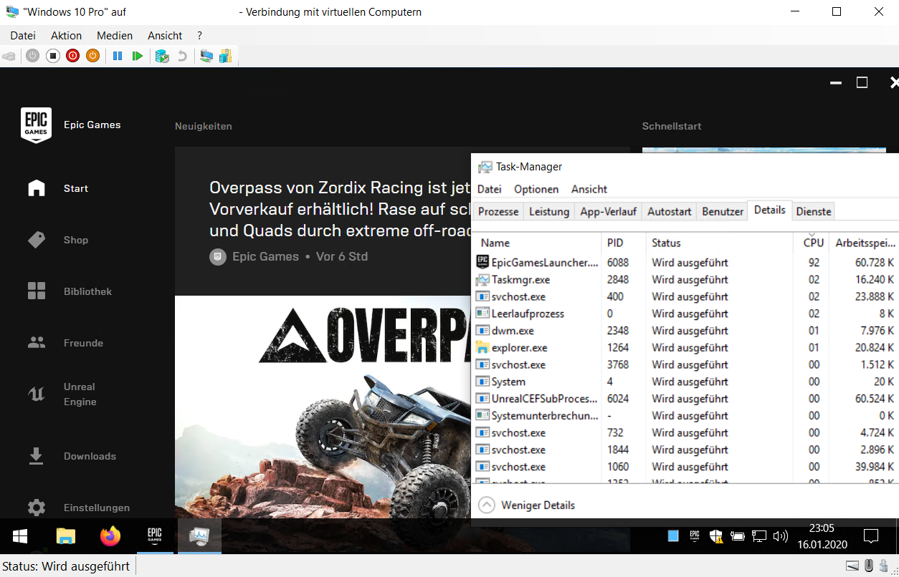Sort by the Status column header
Screen dimensions: 899x577
[719, 243]
